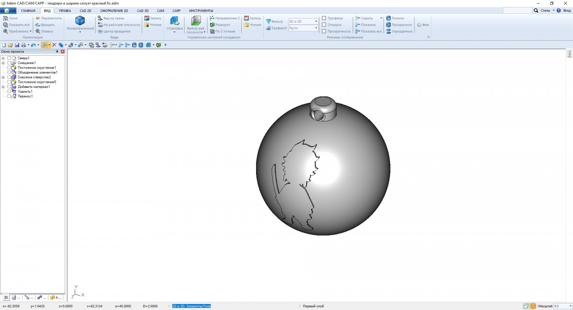
Task: Click the Центр вращения button
Action: click(x=114, y=31)
